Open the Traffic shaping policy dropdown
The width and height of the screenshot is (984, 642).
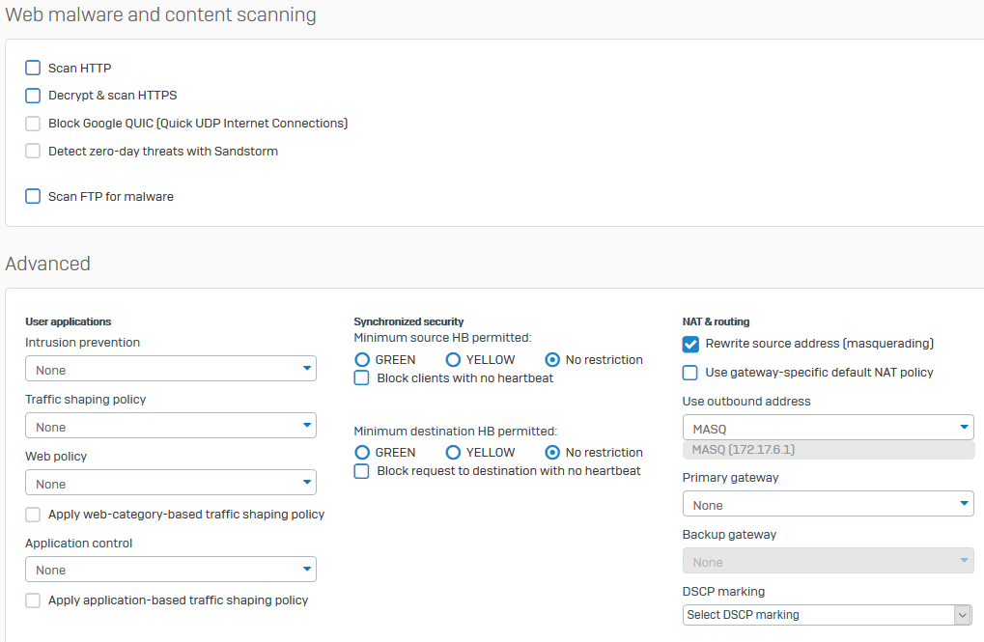[x=170, y=426]
